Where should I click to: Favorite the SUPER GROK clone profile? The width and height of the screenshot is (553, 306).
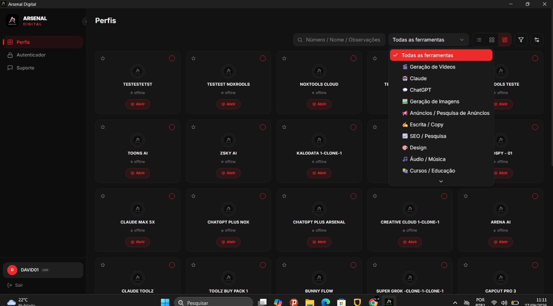click(x=375, y=265)
